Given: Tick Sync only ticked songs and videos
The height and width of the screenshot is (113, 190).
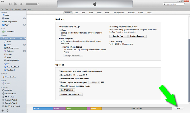Looking at the screenshot, I should point(59,79).
